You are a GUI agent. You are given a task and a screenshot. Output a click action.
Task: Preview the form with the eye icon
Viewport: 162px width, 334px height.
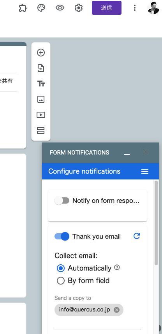(x=60, y=8)
